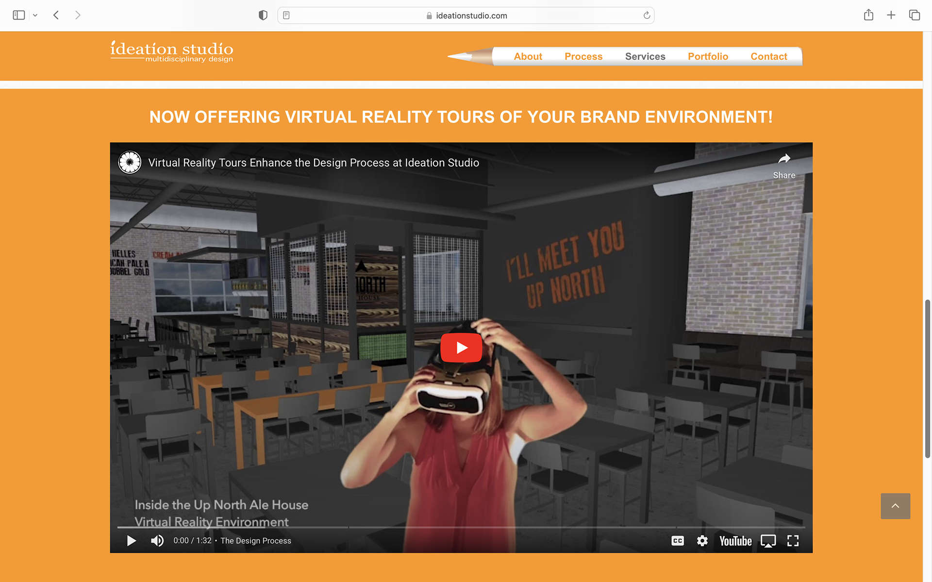Open the tab group dropdown chevron
Image resolution: width=932 pixels, height=582 pixels.
coord(35,16)
